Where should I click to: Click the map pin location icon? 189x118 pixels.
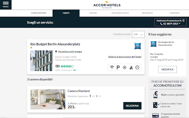(56, 51)
